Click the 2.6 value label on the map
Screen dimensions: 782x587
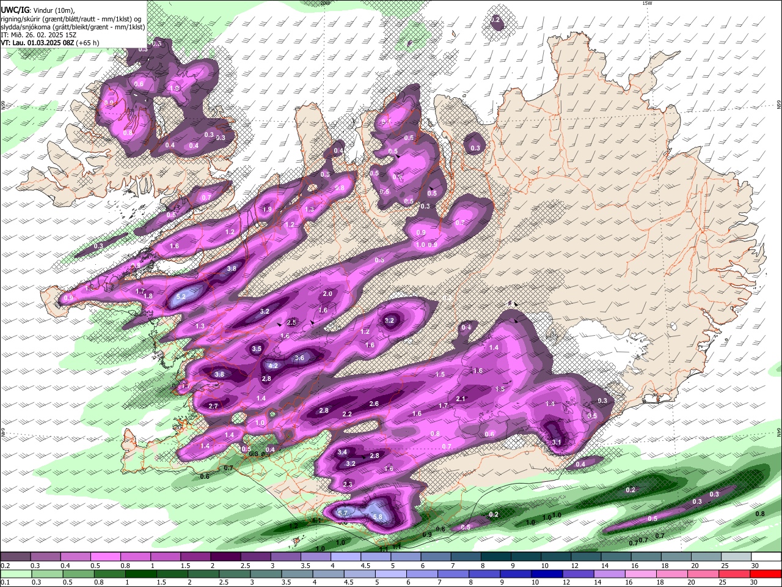pos(374,404)
